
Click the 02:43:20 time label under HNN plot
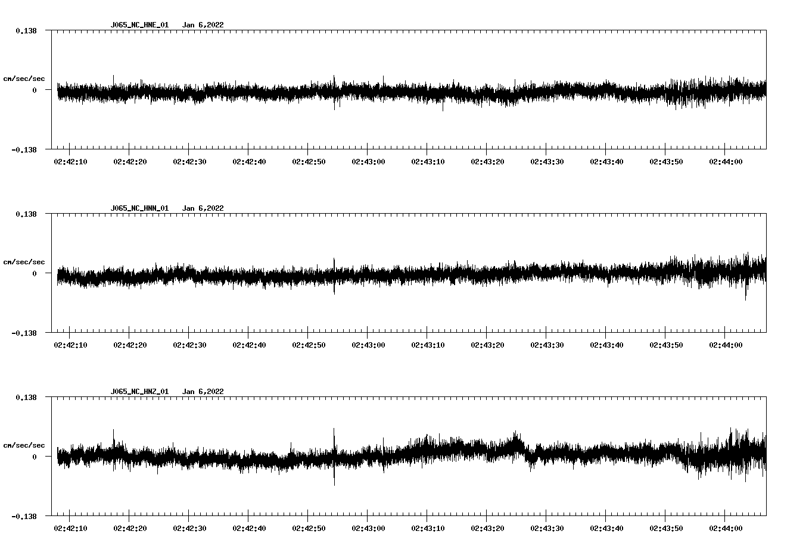pyautogui.click(x=487, y=345)
